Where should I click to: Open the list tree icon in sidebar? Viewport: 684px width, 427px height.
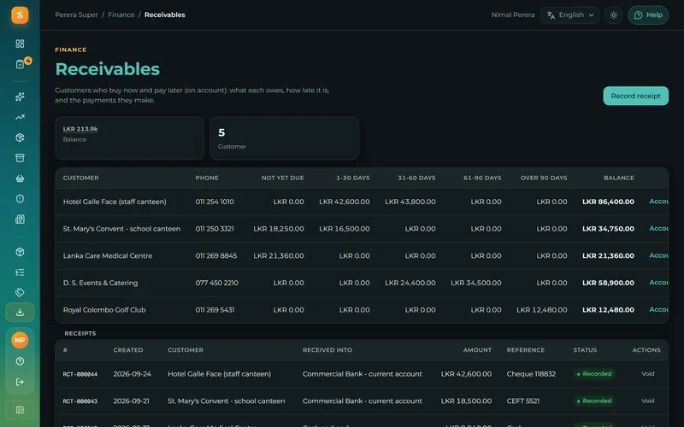click(x=20, y=272)
